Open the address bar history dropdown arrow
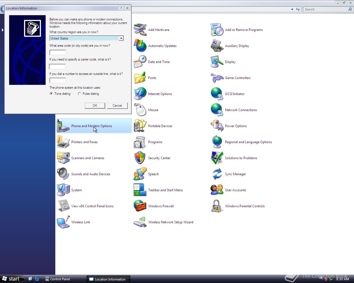Viewport: 354px width, 283px height. point(292,9)
